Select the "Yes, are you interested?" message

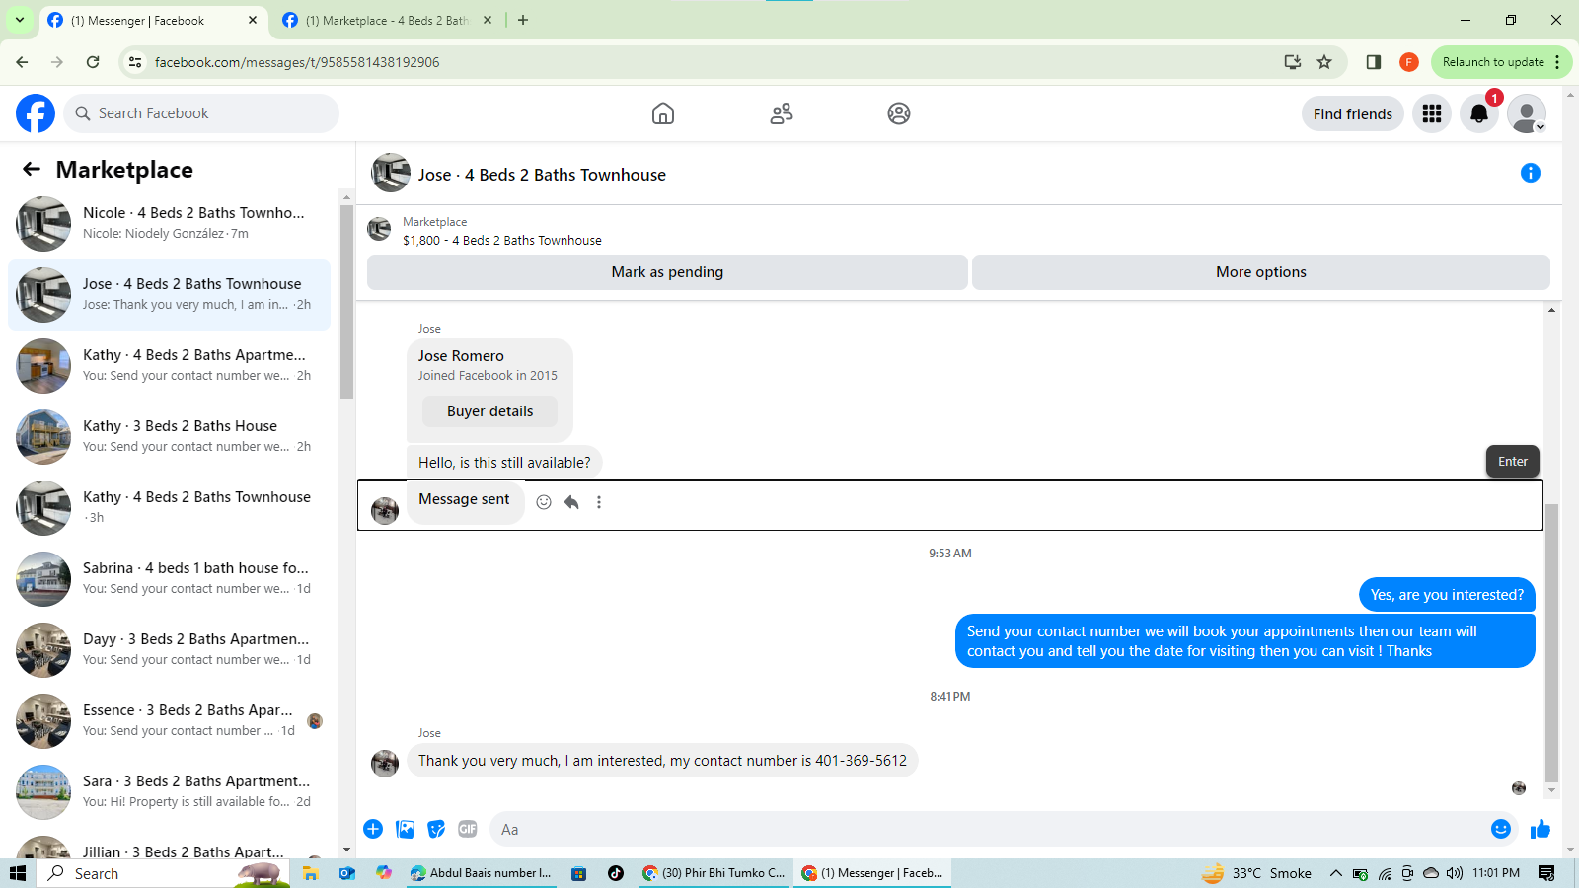(x=1447, y=595)
